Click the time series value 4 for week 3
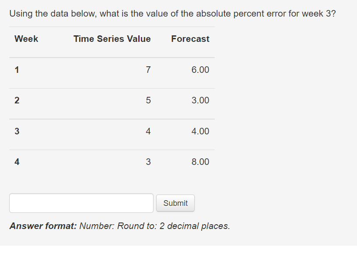Viewport: 357px width, 253px height. 148,131
